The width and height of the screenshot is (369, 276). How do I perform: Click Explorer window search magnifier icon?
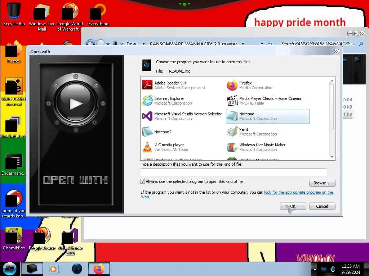361,43
